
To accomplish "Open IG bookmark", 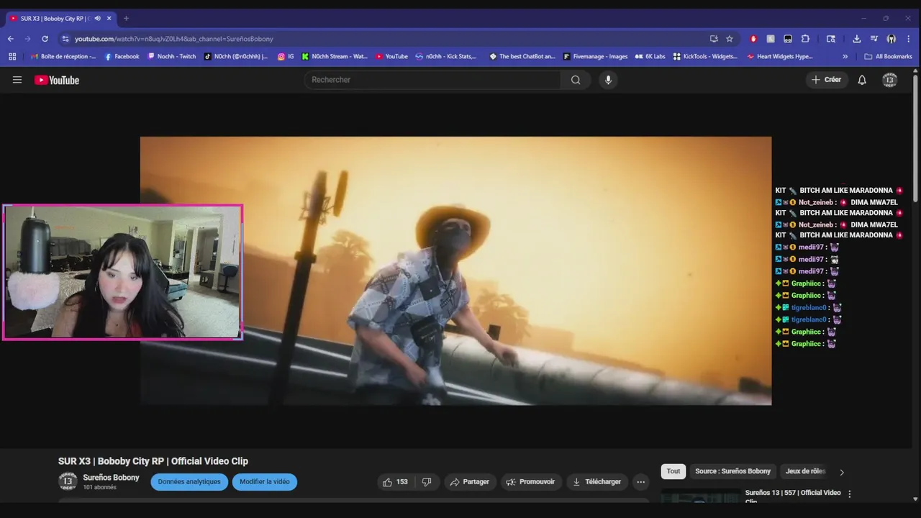I will [x=286, y=56].
